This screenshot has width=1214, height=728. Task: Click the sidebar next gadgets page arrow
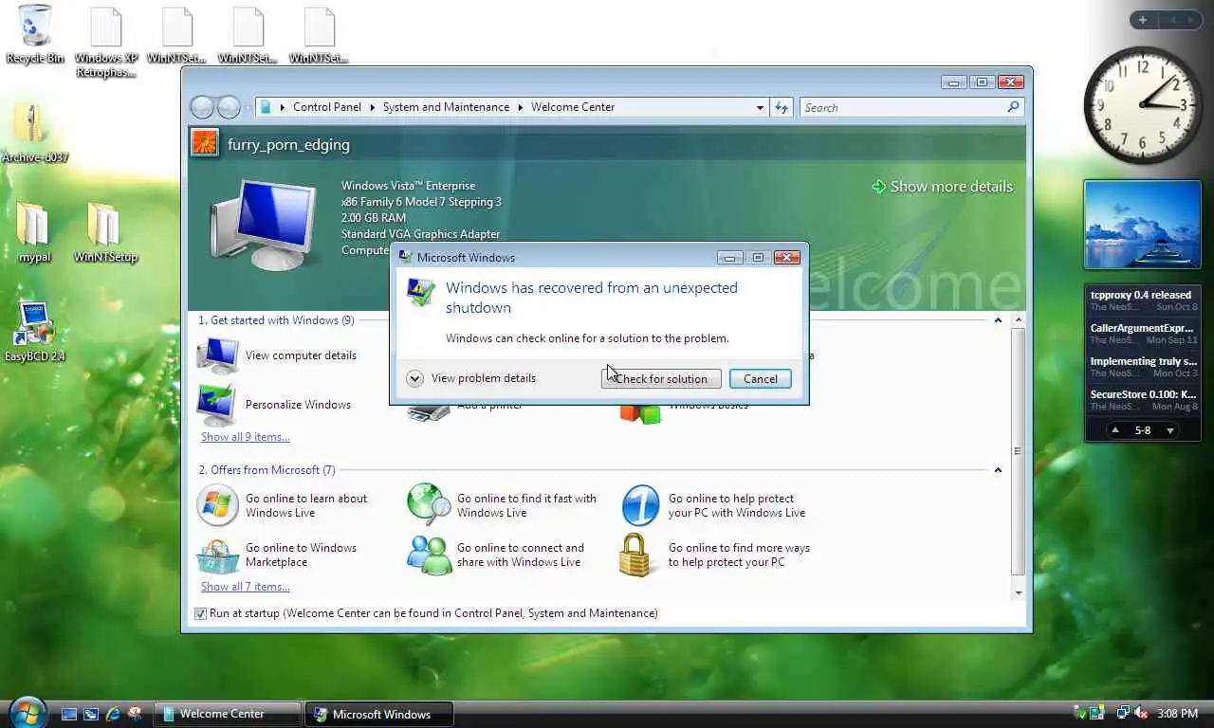(1193, 20)
